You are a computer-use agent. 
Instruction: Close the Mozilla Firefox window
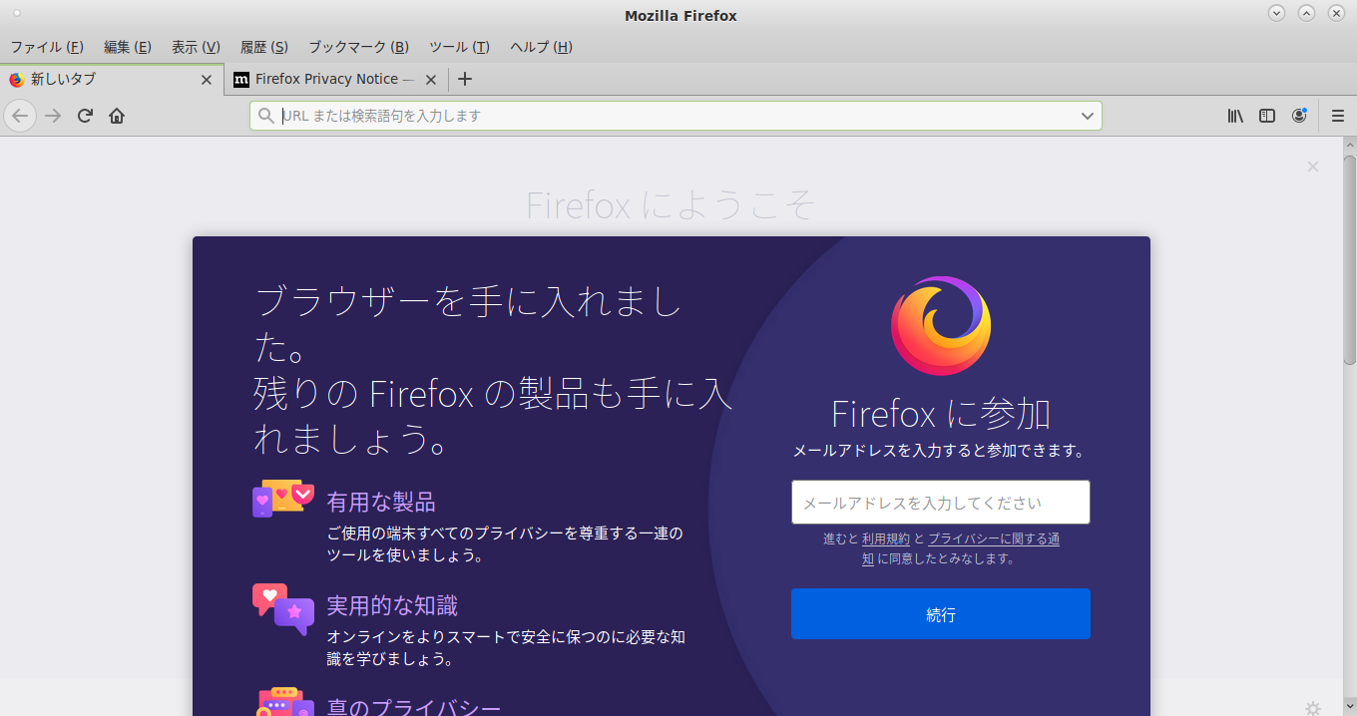(x=1336, y=13)
